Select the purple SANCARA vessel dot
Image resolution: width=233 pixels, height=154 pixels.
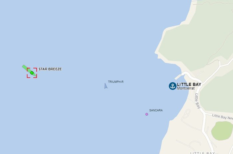point(147,114)
